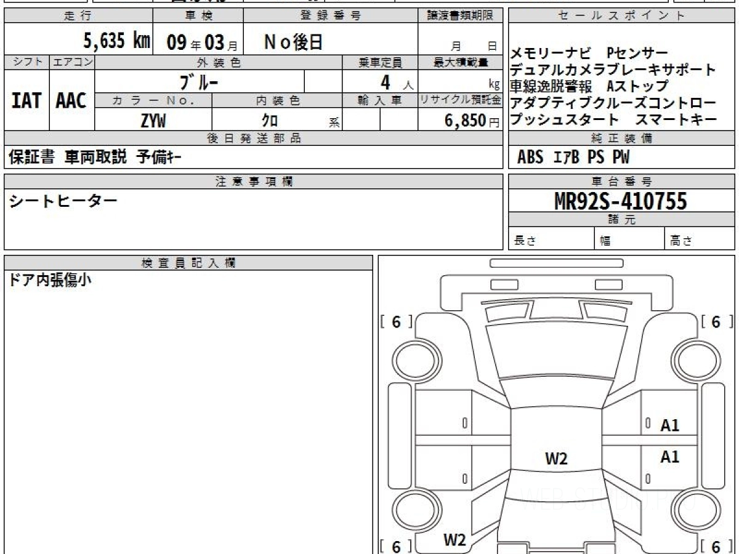Select the 高さ dimension field

(x=700, y=239)
